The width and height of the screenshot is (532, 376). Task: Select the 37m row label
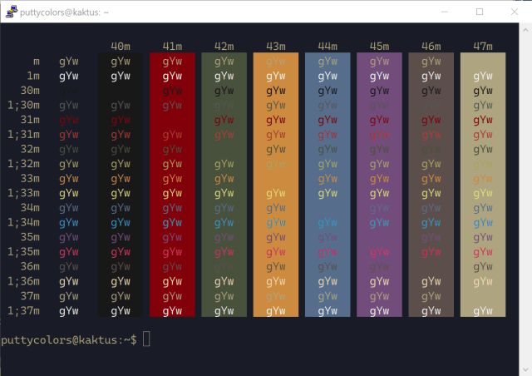coord(29,296)
